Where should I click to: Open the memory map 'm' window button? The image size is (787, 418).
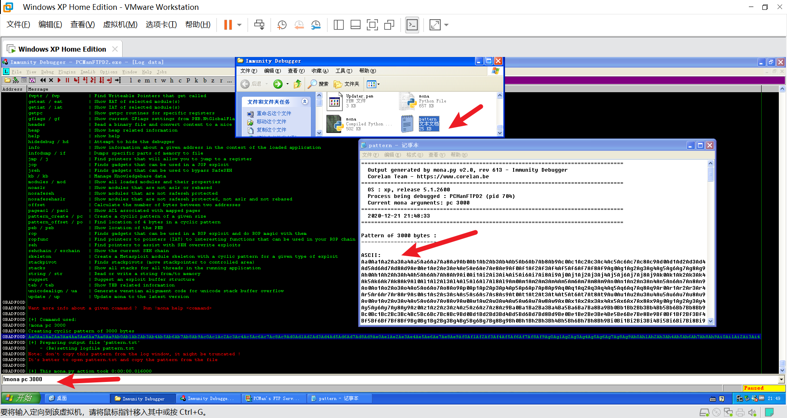pos(147,80)
